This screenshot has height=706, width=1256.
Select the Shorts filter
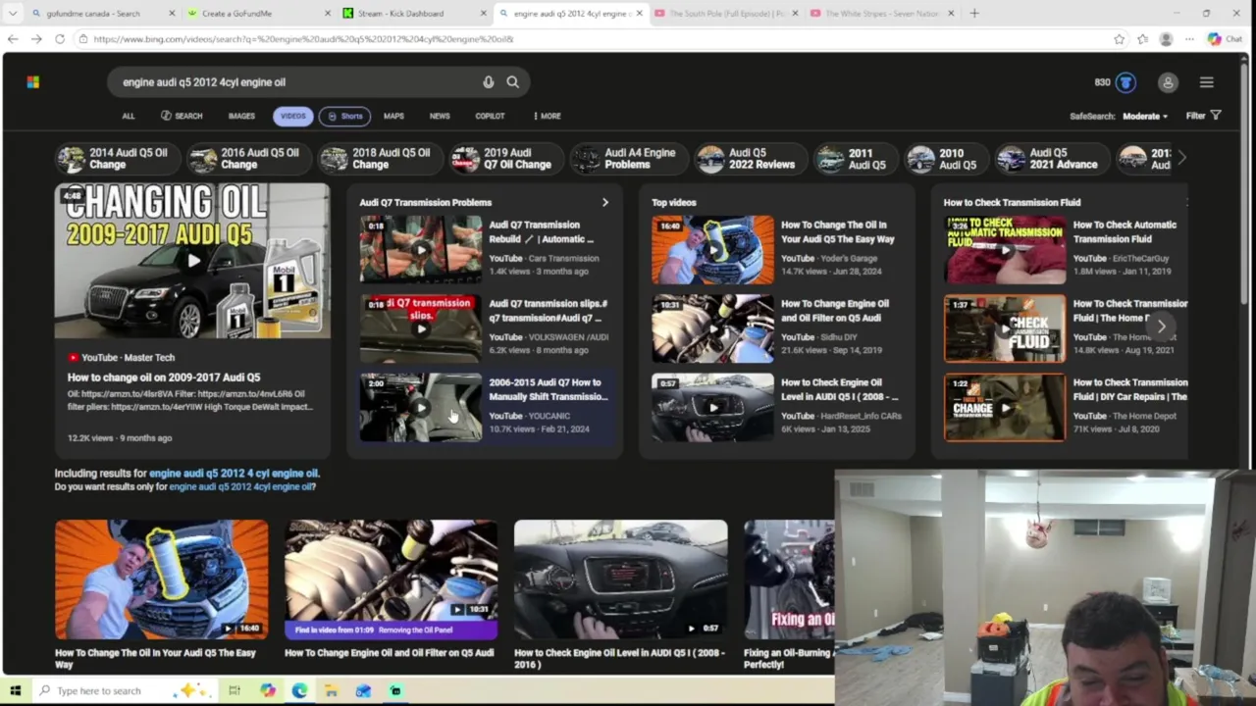click(x=344, y=116)
